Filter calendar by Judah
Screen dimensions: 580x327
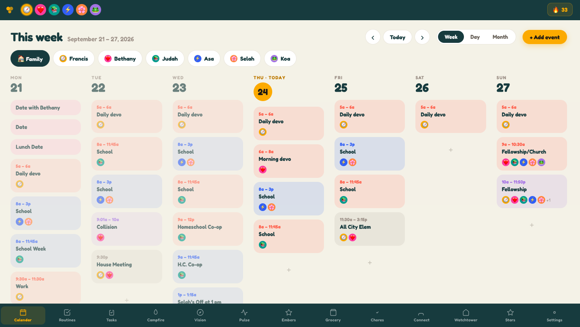[x=165, y=59]
